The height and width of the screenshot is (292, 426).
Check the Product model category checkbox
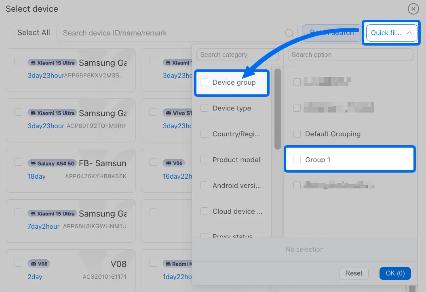pyautogui.click(x=204, y=159)
